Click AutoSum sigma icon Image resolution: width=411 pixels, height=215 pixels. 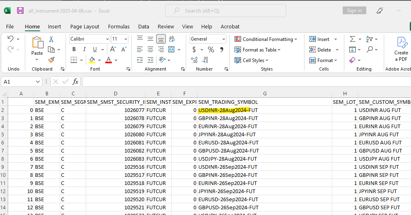(352, 39)
